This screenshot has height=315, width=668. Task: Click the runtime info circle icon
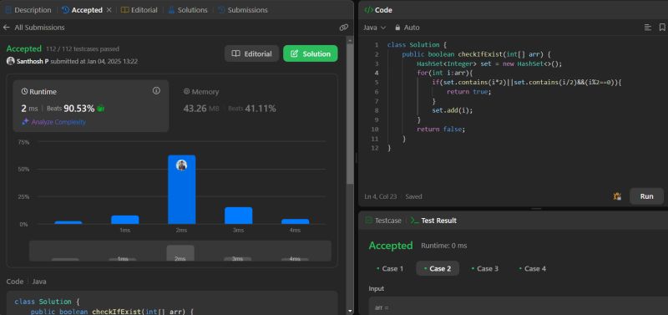coord(156,91)
